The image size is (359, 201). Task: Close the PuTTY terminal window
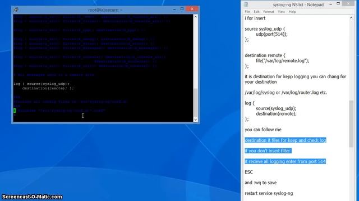click(192, 9)
